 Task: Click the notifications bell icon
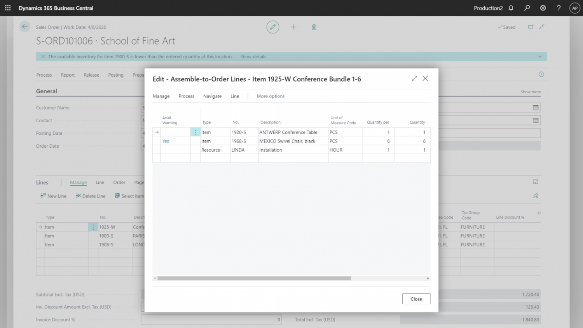(x=511, y=8)
